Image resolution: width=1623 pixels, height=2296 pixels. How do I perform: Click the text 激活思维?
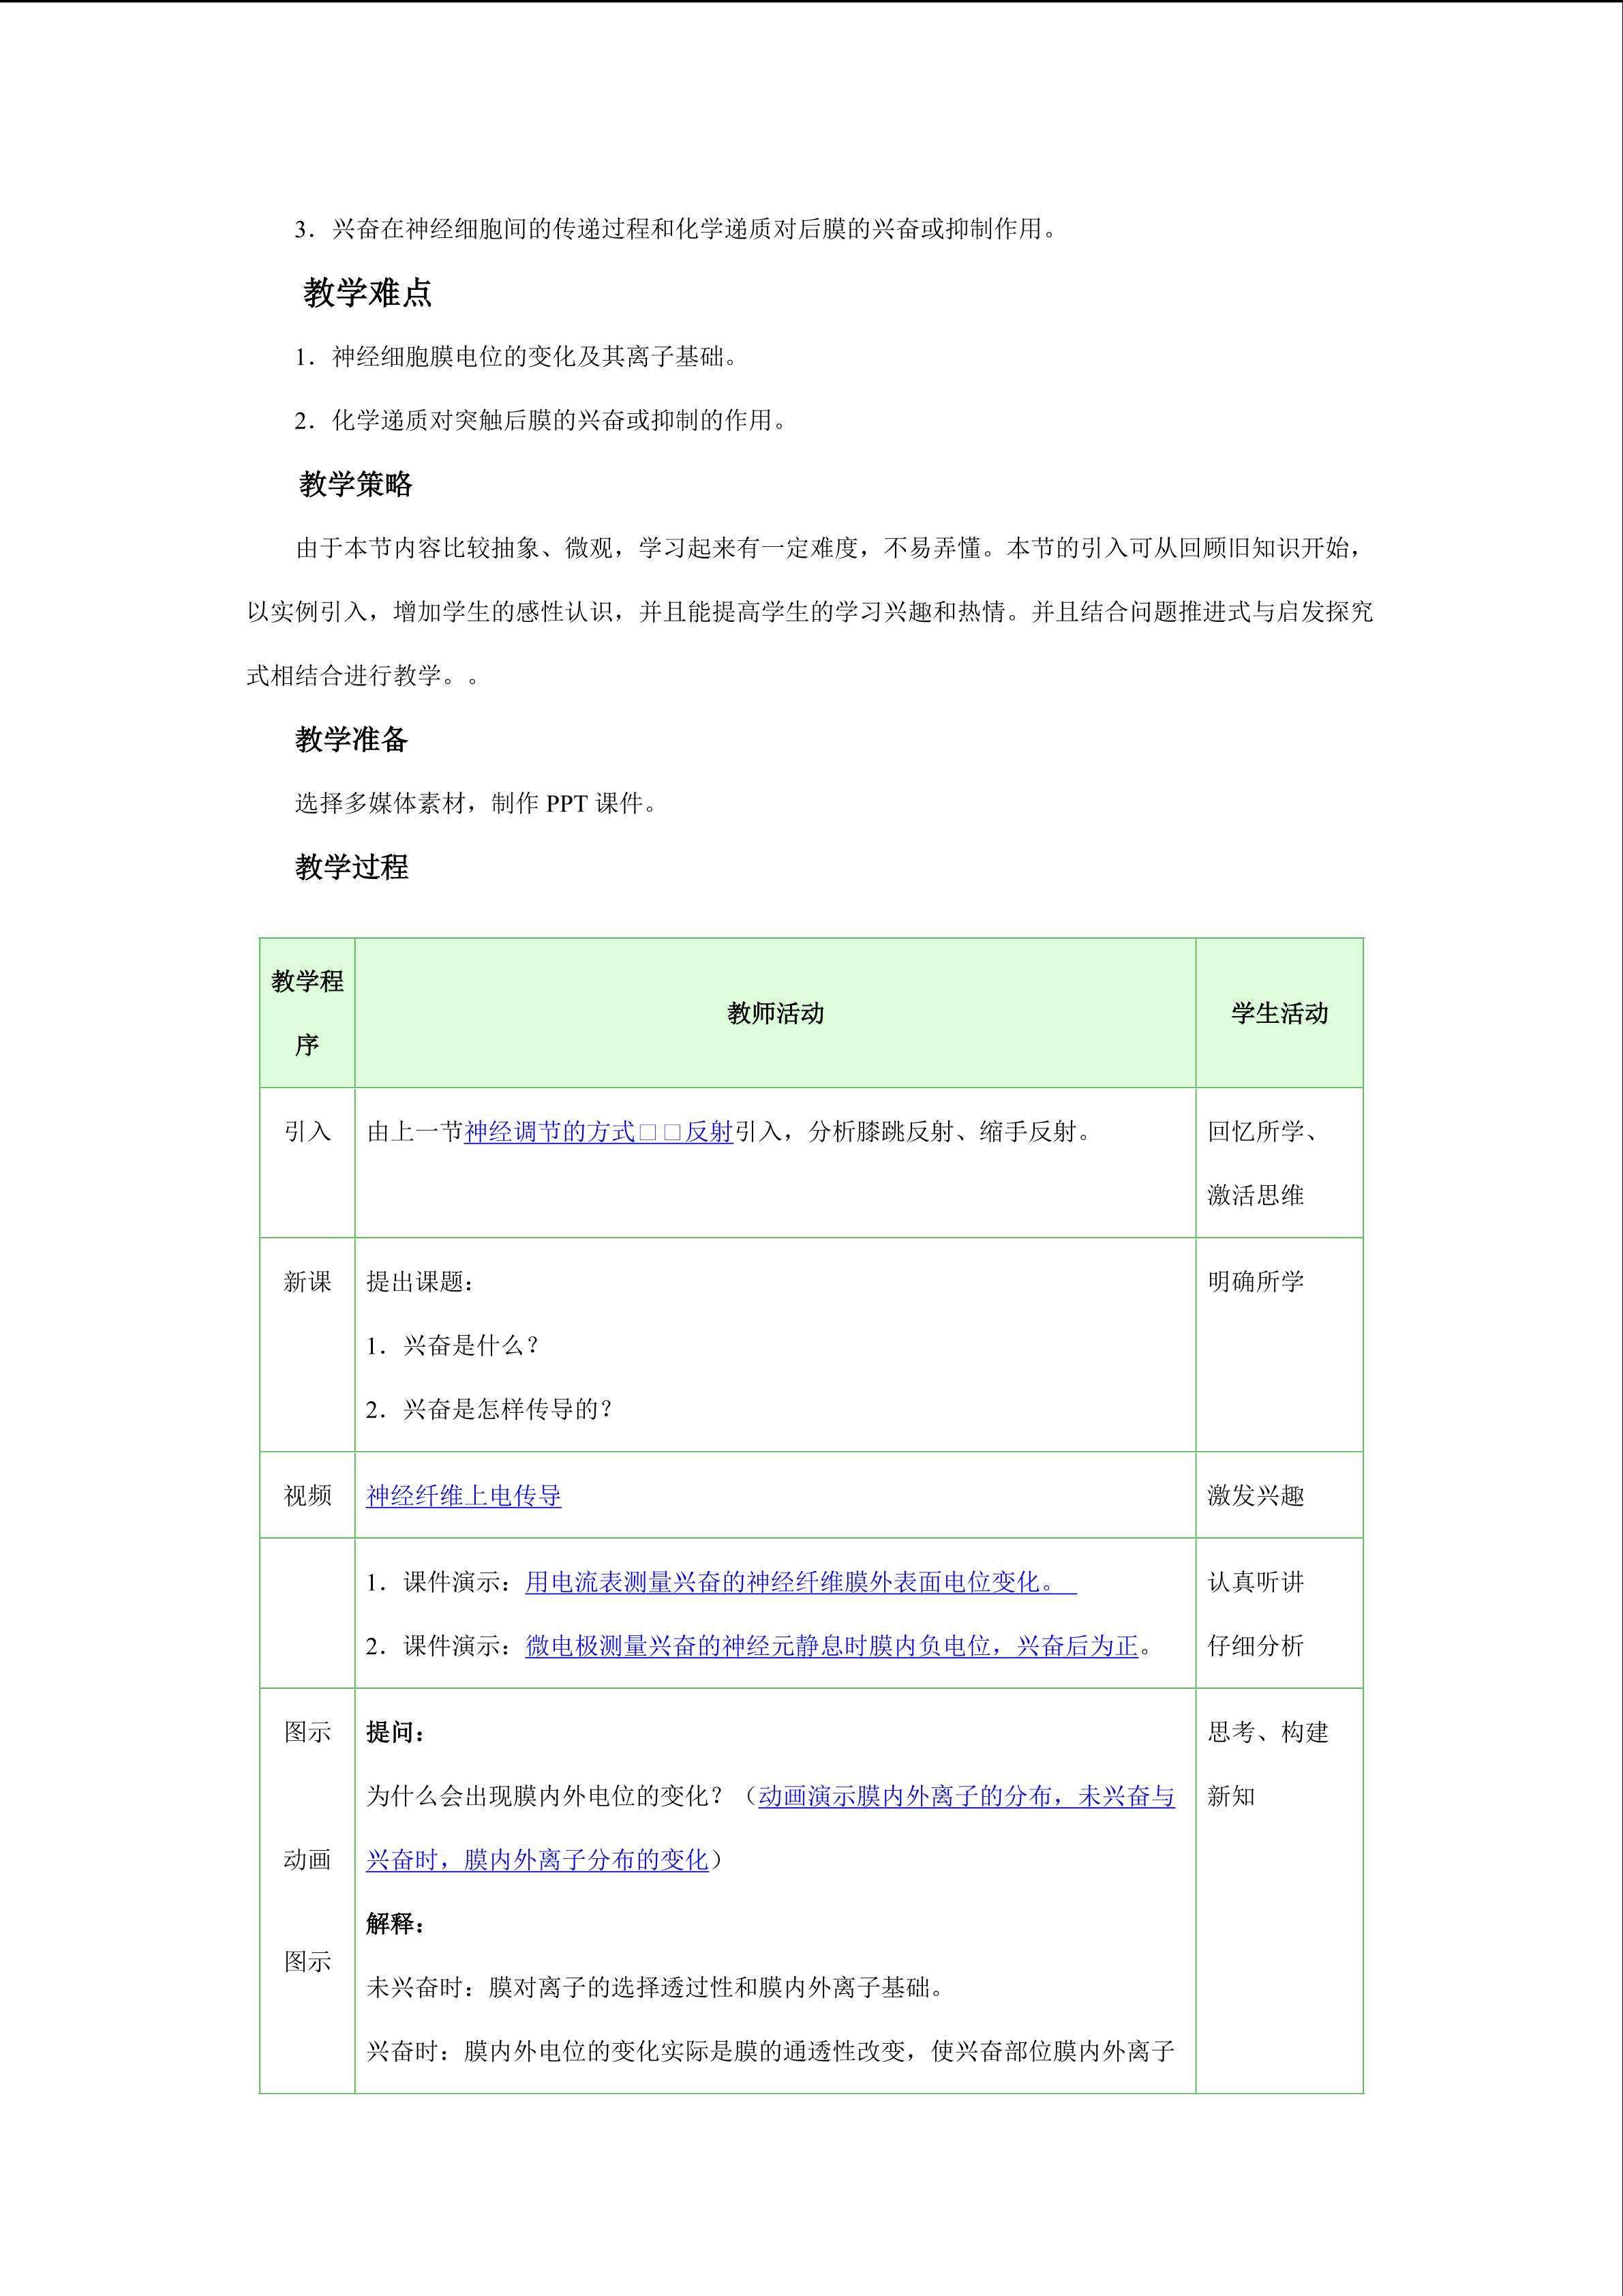[1256, 1196]
